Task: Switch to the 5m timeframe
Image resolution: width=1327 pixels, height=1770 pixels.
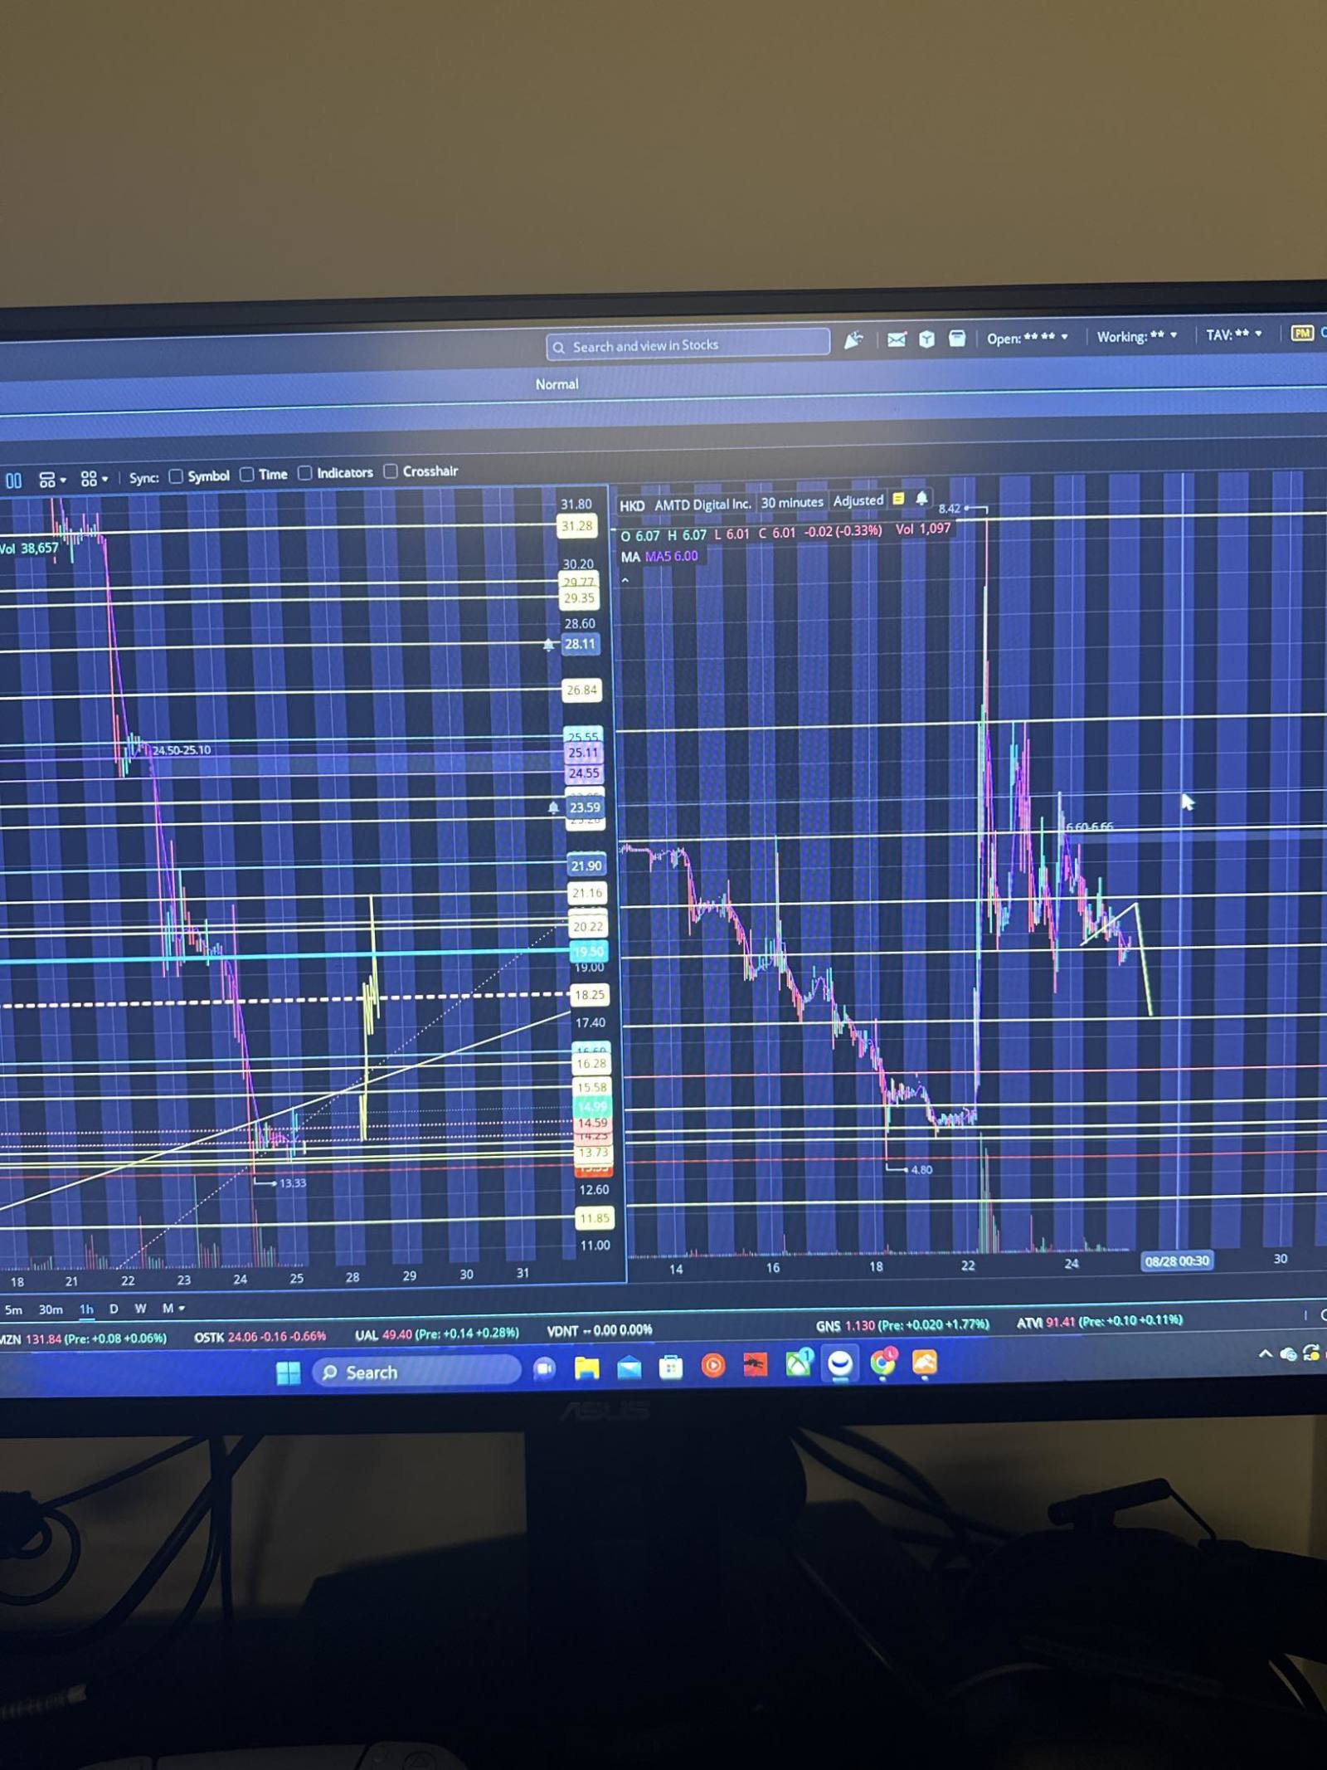Action: [13, 1310]
